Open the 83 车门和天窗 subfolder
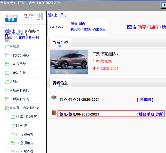 (26, 117)
